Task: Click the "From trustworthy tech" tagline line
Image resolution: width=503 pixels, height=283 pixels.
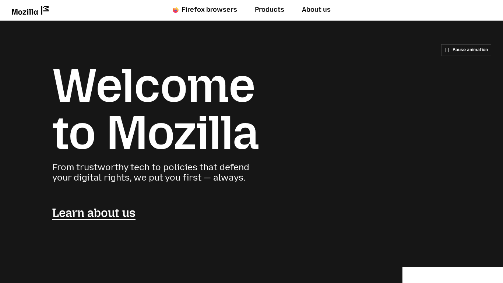Action: coord(151,167)
